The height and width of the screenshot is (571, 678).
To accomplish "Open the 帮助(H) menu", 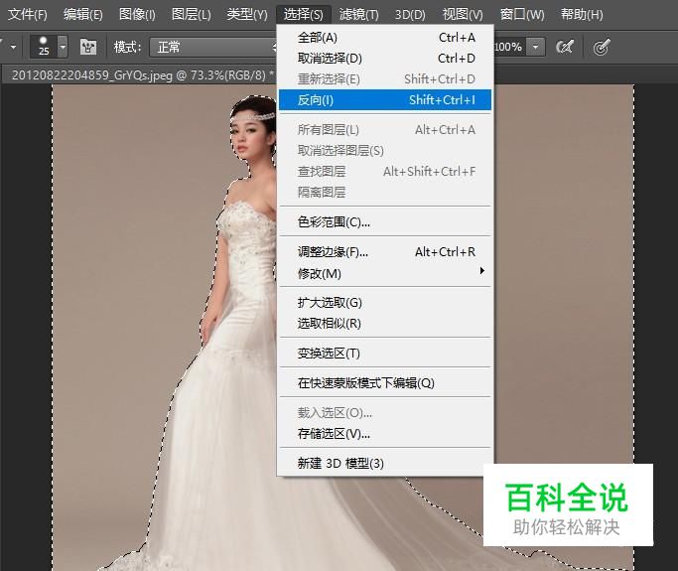I will point(582,14).
